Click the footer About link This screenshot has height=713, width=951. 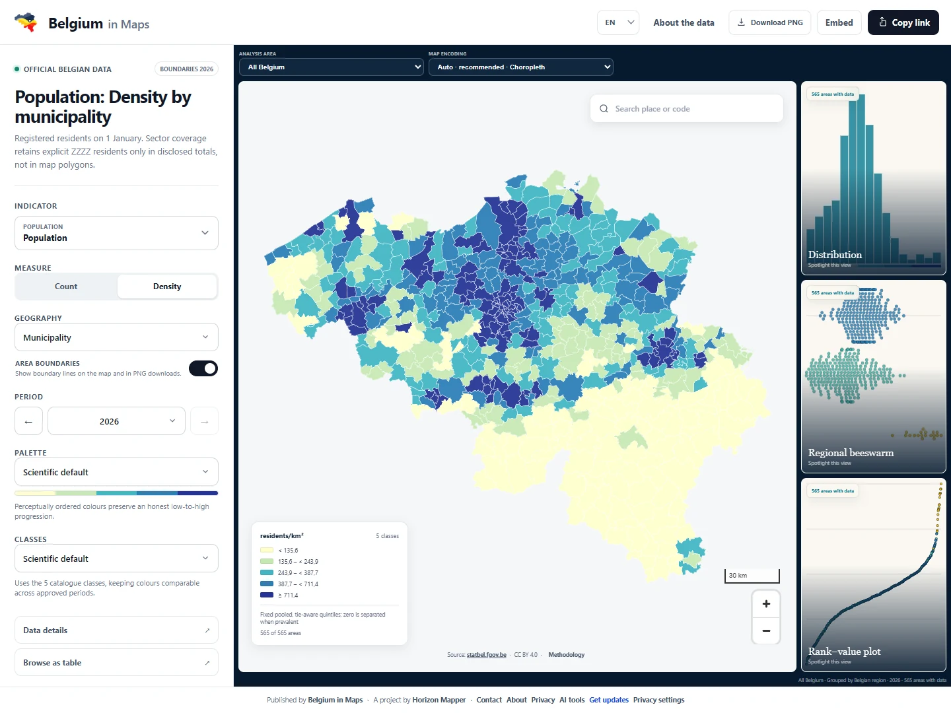point(516,700)
